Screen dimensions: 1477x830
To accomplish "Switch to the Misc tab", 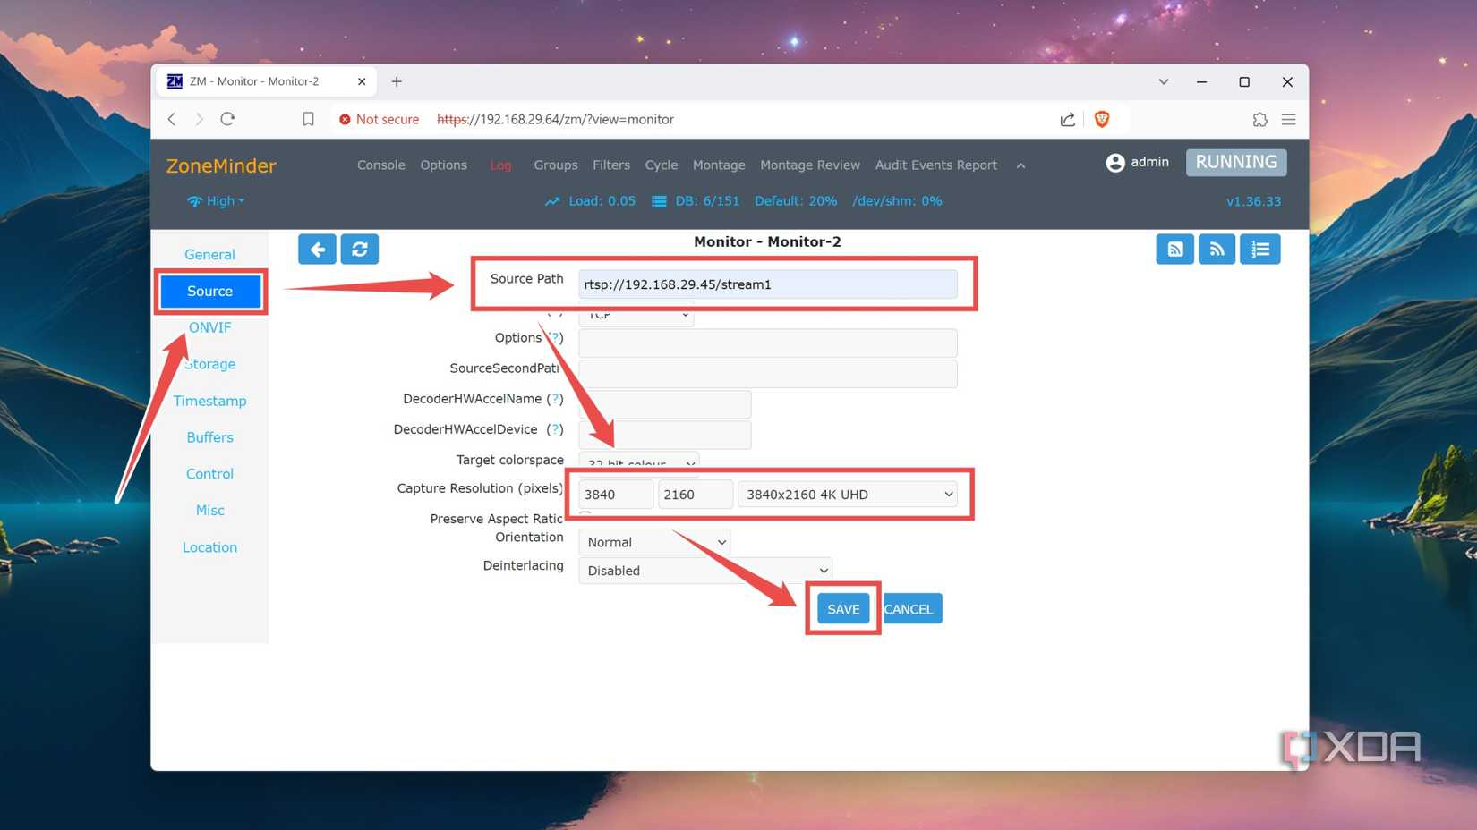I will 209,511.
